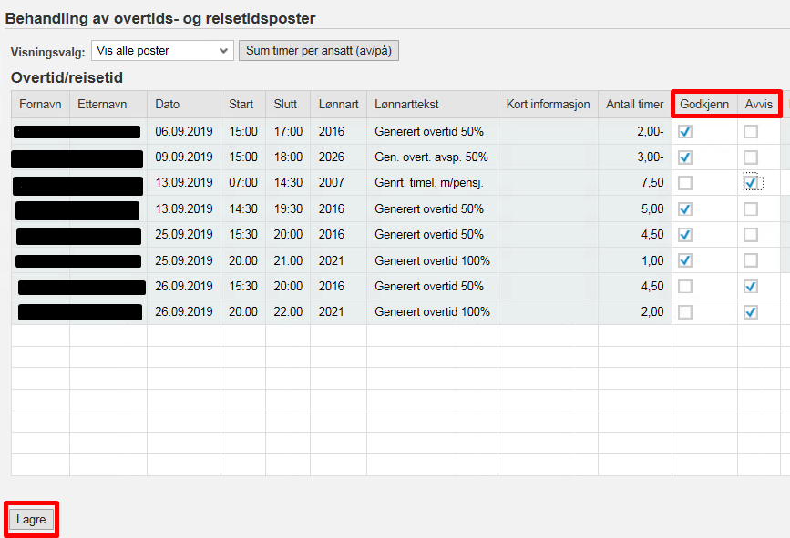This screenshot has height=538, width=790.
Task: Check Godkjenn for 26.09.2019 20:00 row
Action: click(x=684, y=312)
